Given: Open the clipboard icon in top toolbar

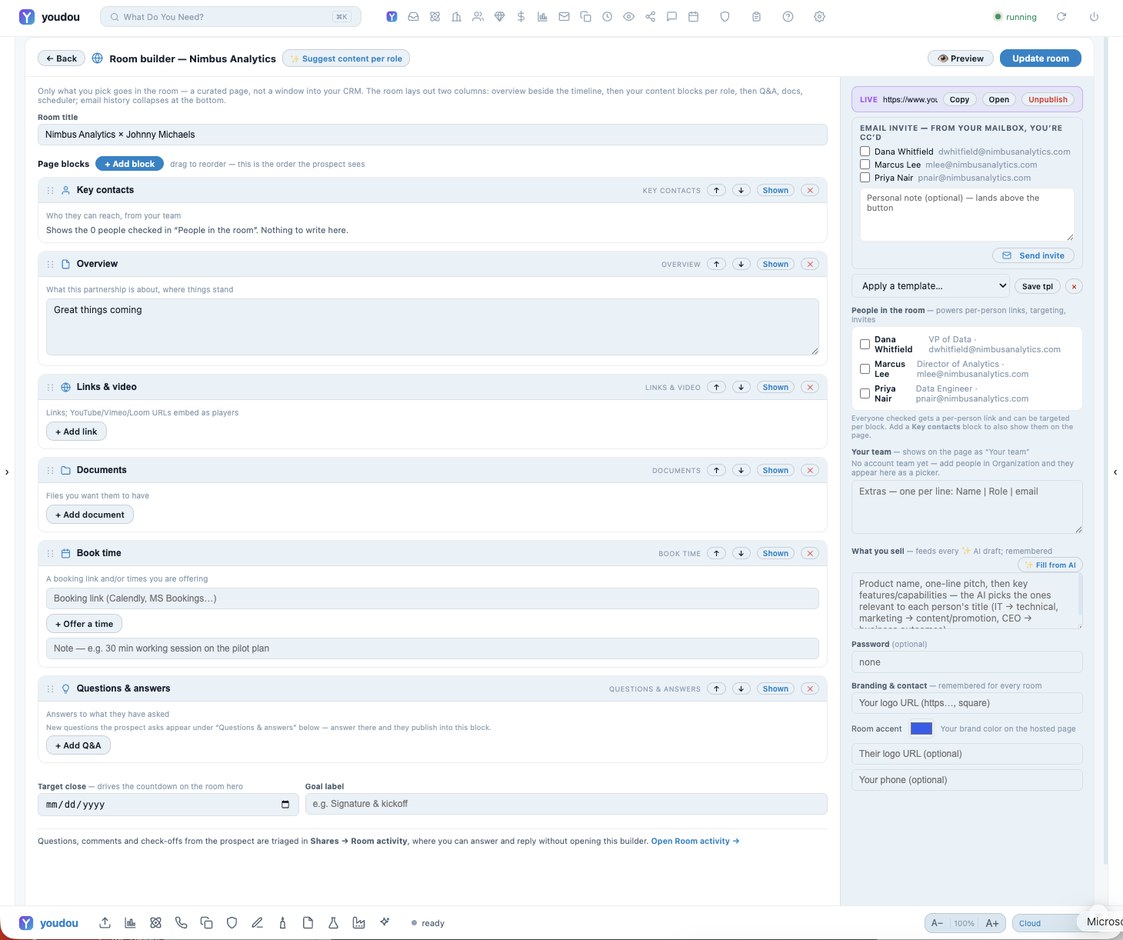Looking at the screenshot, I should [756, 17].
